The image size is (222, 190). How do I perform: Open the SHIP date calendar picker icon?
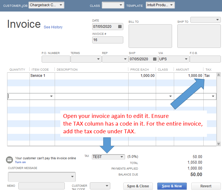[155, 59]
